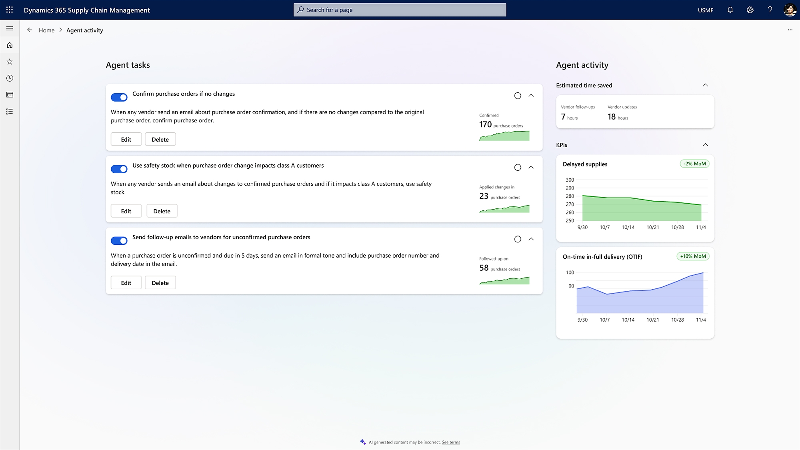The width and height of the screenshot is (800, 450).
Task: Open notifications bell icon
Action: click(x=730, y=10)
